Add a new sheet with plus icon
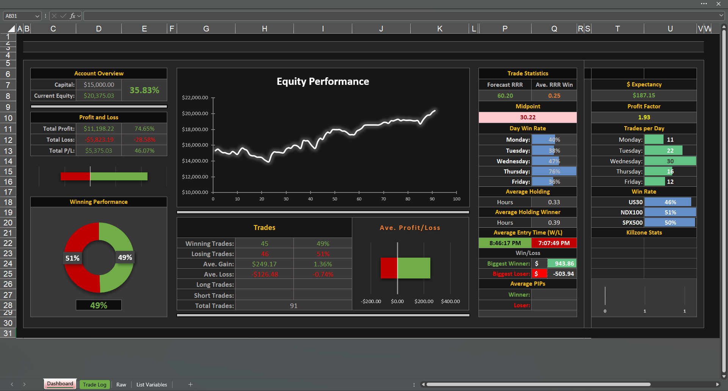This screenshot has height=391, width=728. click(190, 384)
